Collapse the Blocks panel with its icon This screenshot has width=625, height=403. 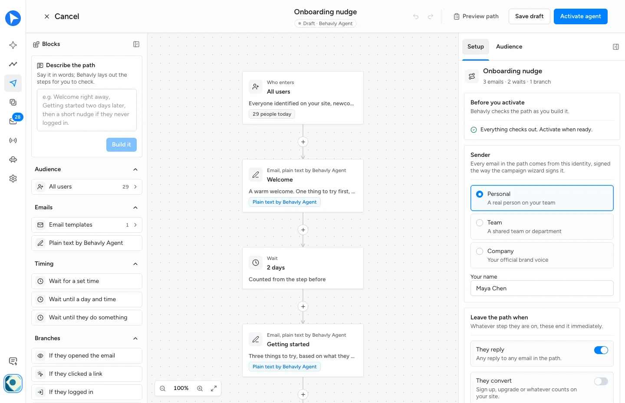(x=136, y=44)
